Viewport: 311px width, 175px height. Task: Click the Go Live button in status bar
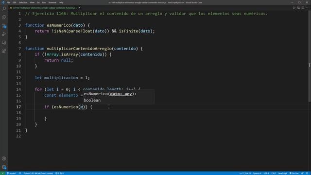294,173
